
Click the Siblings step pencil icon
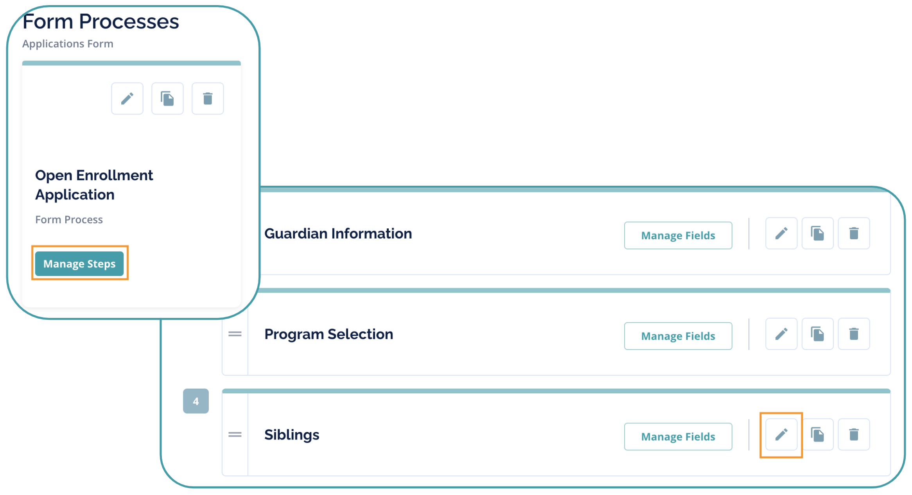coord(781,434)
